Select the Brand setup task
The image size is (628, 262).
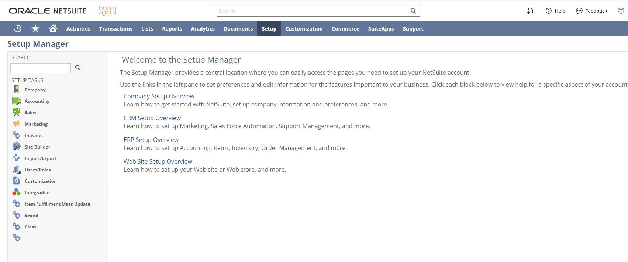pos(31,216)
